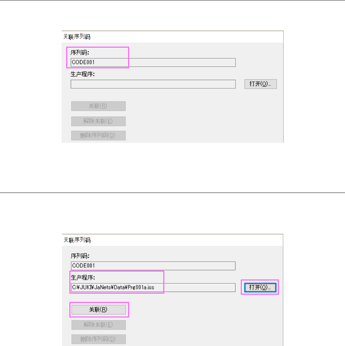Click the greyed-out 关联(R) button

point(99,106)
